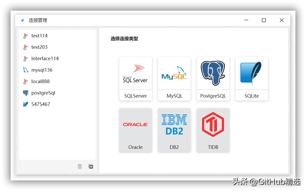The width and height of the screenshot is (306, 191).
Task: Choose the MySQL dolphin logo tile
Action: (174, 79)
